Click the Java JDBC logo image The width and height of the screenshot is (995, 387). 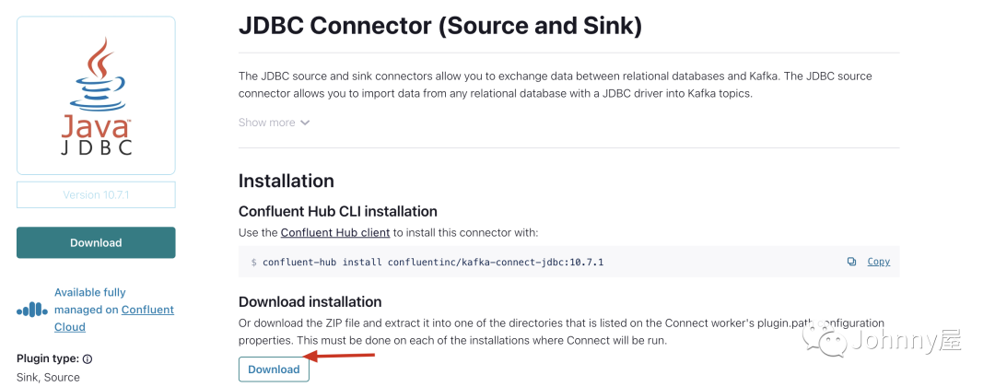tap(96, 97)
